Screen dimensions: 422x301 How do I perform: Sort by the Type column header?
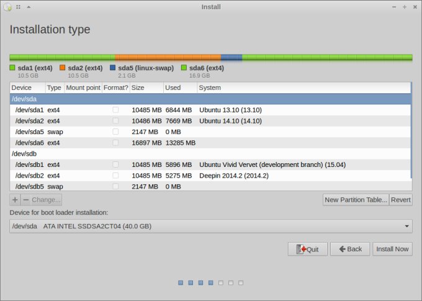point(55,88)
